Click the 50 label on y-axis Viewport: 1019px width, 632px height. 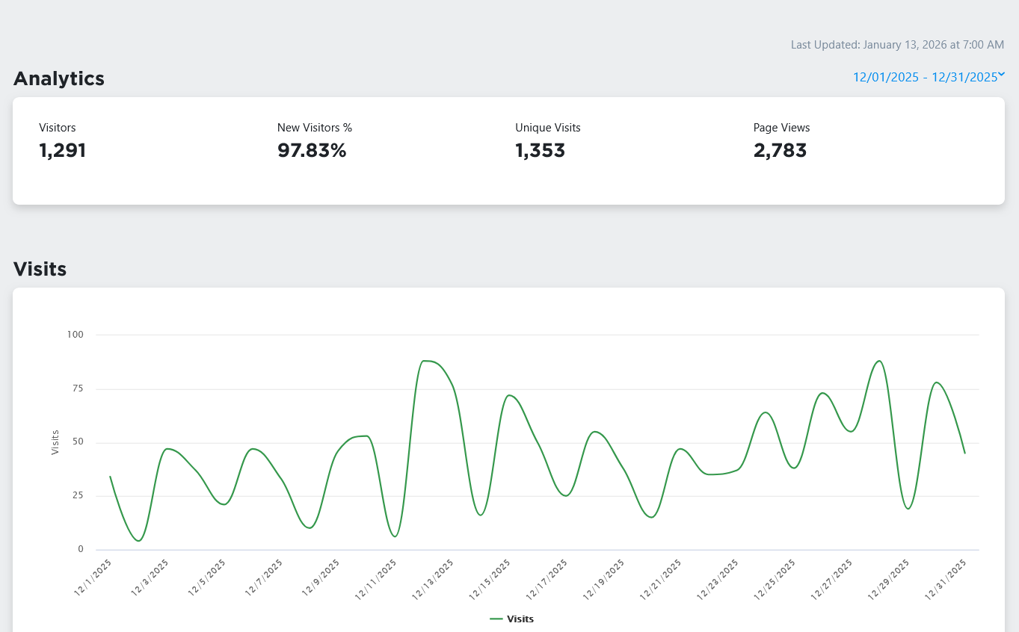(77, 442)
